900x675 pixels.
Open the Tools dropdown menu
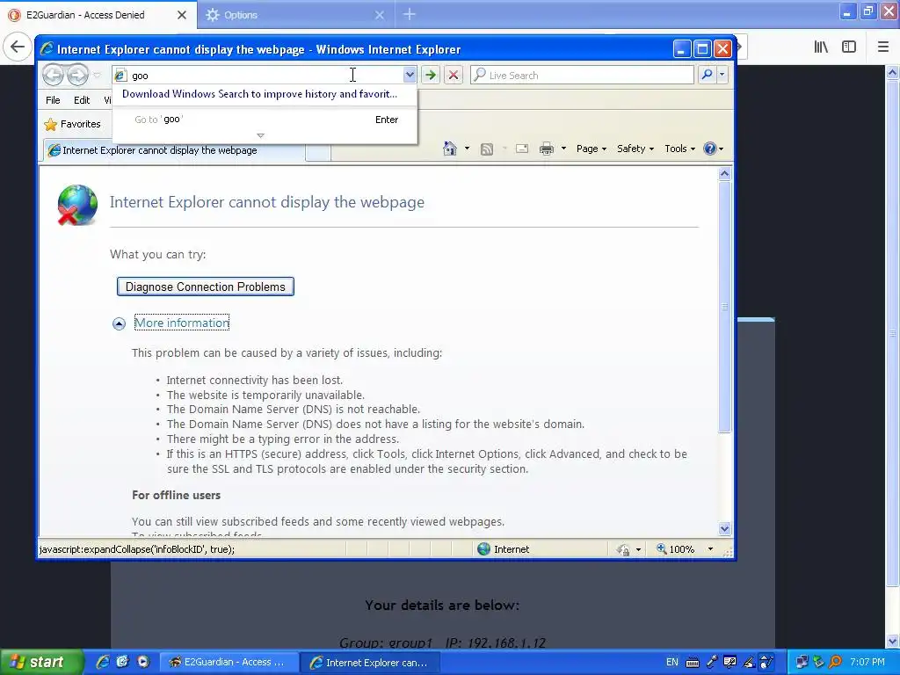680,149
